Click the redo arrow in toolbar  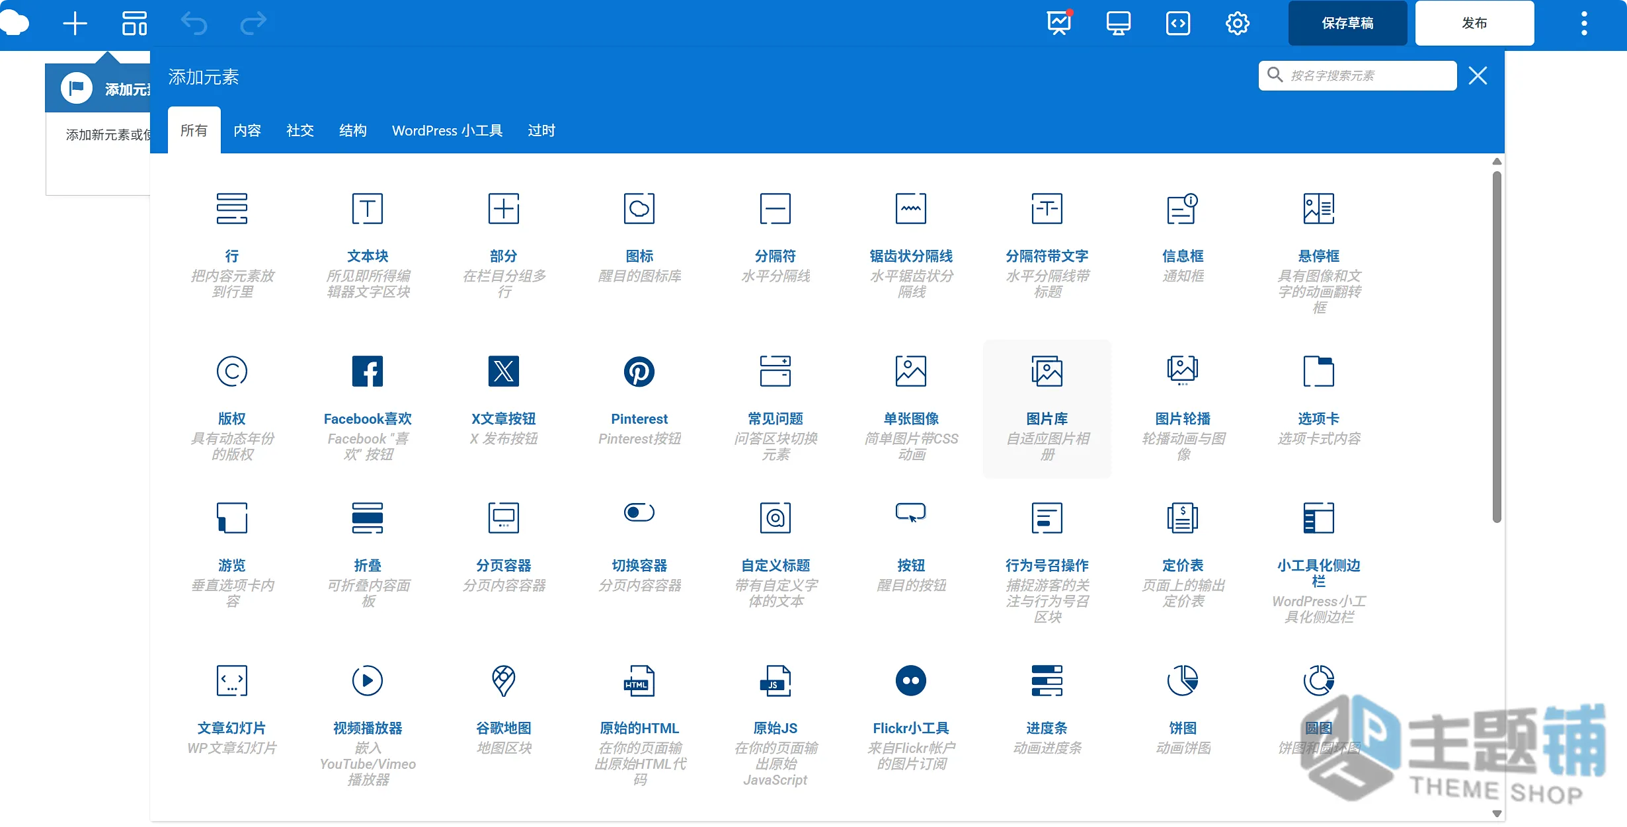253,23
